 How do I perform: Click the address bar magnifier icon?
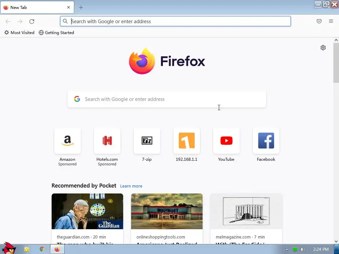point(65,21)
